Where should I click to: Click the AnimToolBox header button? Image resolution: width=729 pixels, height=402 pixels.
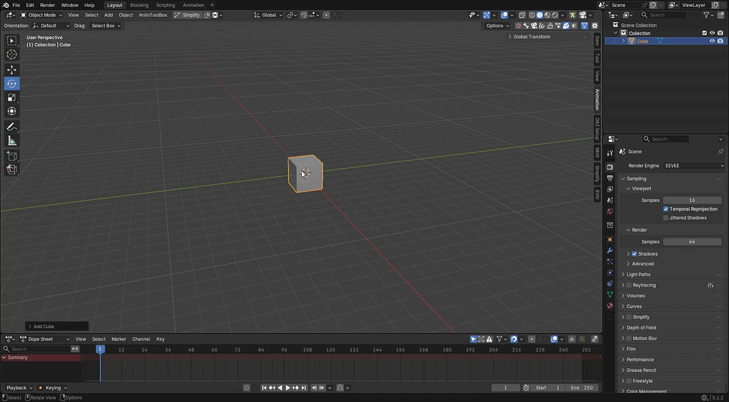click(153, 15)
